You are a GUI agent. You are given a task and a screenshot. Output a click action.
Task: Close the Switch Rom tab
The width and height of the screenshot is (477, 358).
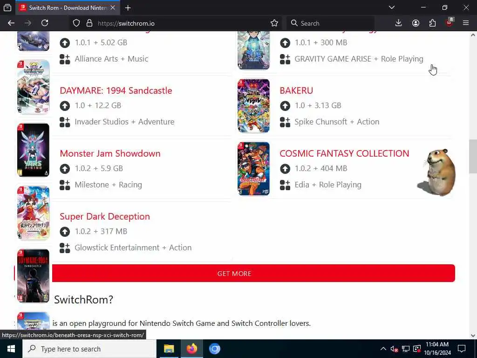coord(113,7)
